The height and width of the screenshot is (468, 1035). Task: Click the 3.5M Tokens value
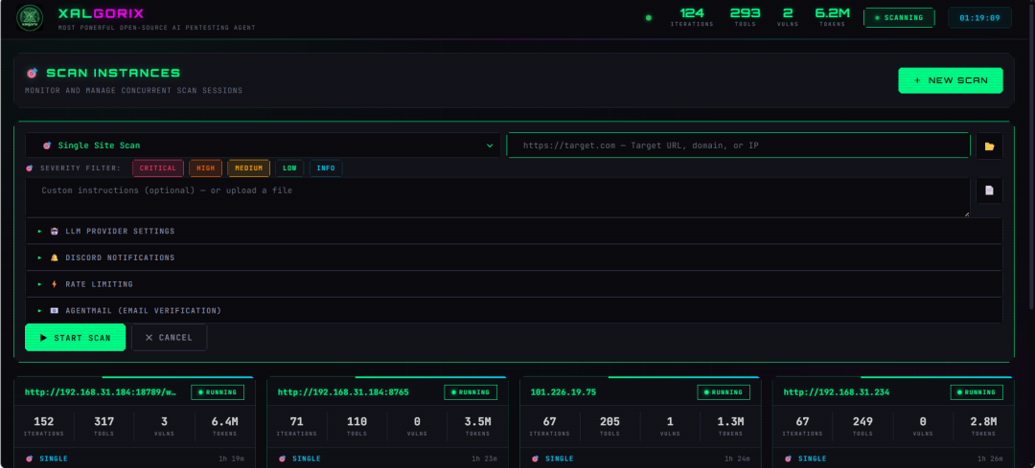click(x=477, y=422)
